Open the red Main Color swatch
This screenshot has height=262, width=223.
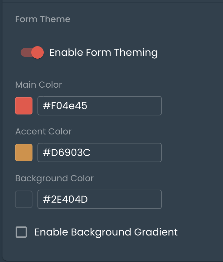(24, 106)
